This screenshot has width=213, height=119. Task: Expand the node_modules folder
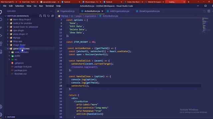pyautogui.click(x=9, y=52)
